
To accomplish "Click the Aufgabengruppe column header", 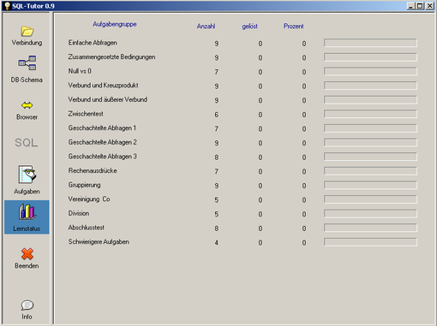I will tap(115, 24).
